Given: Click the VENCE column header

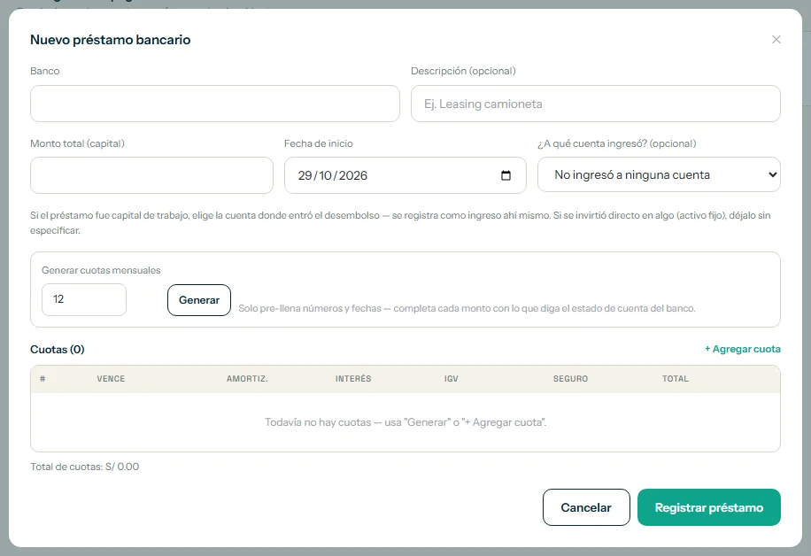Looking at the screenshot, I should pyautogui.click(x=111, y=379).
